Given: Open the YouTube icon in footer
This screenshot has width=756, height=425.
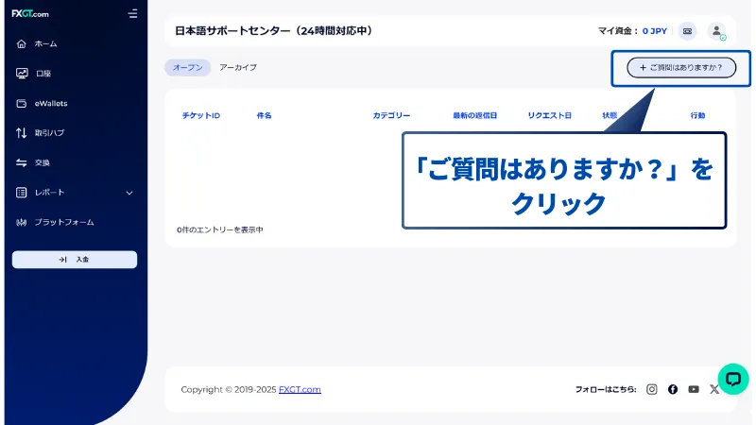Looking at the screenshot, I should 694,389.
